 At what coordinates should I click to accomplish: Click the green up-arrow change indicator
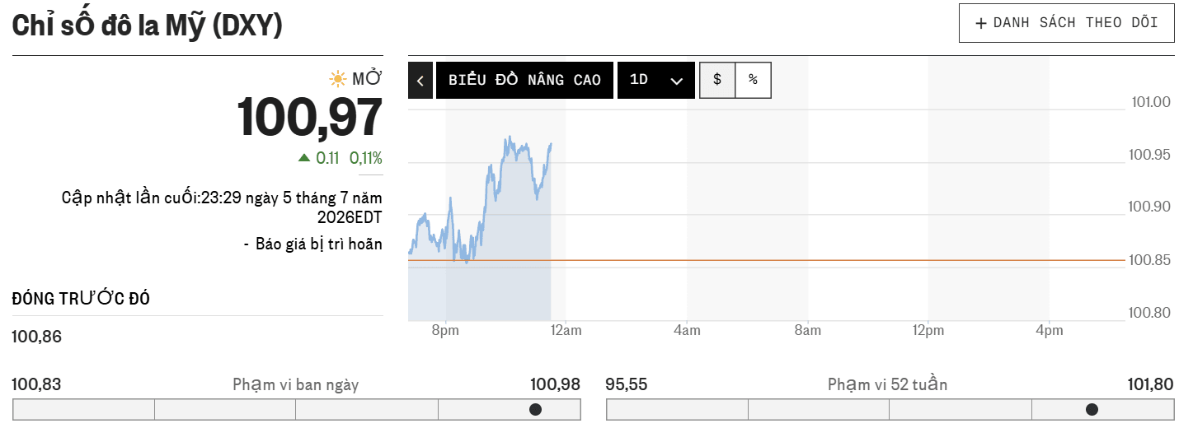[x=304, y=157]
